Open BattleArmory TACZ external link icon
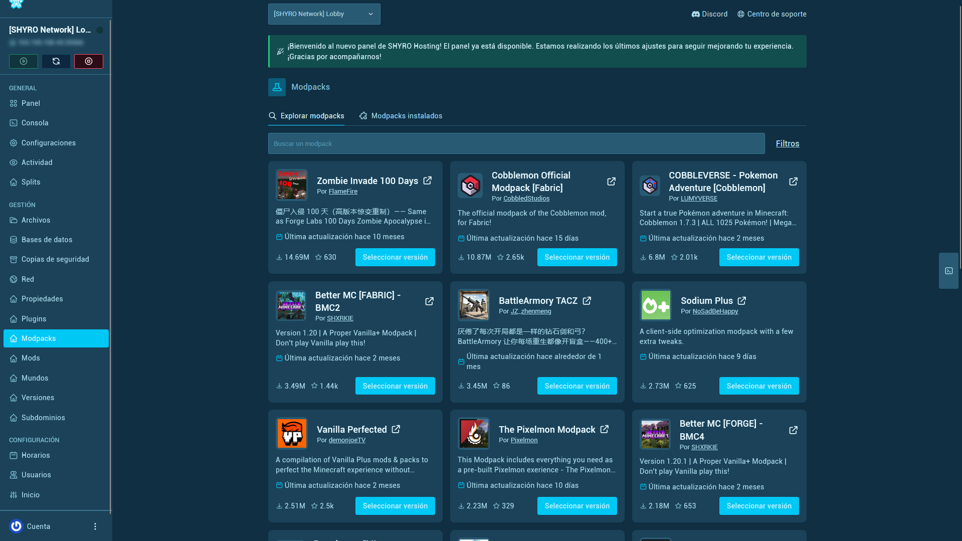The width and height of the screenshot is (962, 541). point(587,301)
